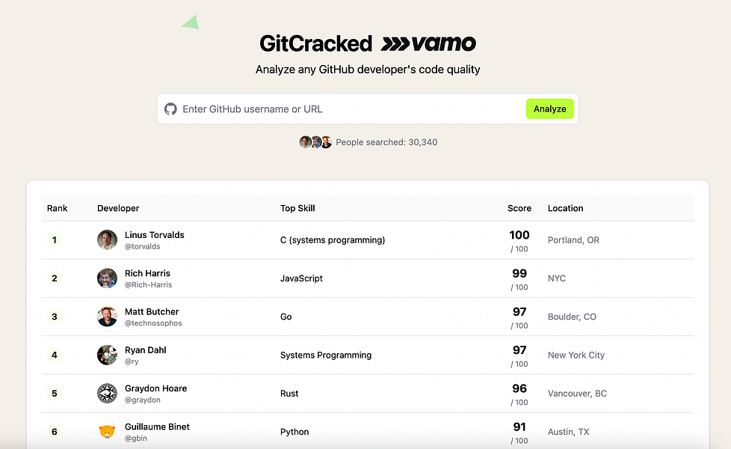
Task: Click Graydon Hoare's snowflake avatar
Action: 107,393
